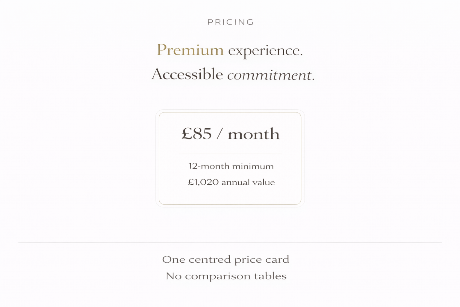Click the word No in the footer note
Image resolution: width=460 pixels, height=307 pixels.
(174, 276)
